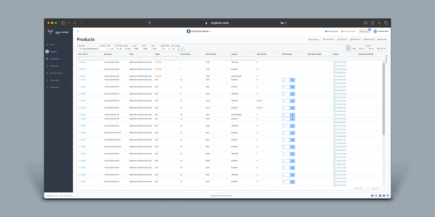435x217 pixels.
Task: Open the Tube Type Structural/Mechanical selector
Action: pos(88,49)
